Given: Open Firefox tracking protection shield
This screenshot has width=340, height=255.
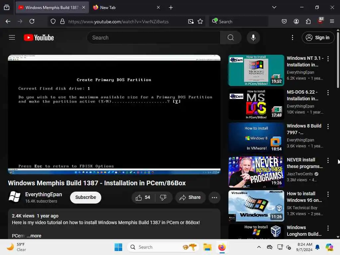Looking at the screenshot, I should pos(53,22).
